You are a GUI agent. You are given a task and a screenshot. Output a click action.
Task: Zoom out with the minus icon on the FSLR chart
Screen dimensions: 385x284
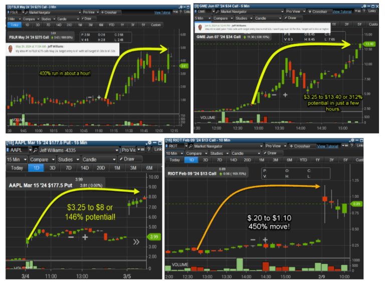[x=90, y=97]
